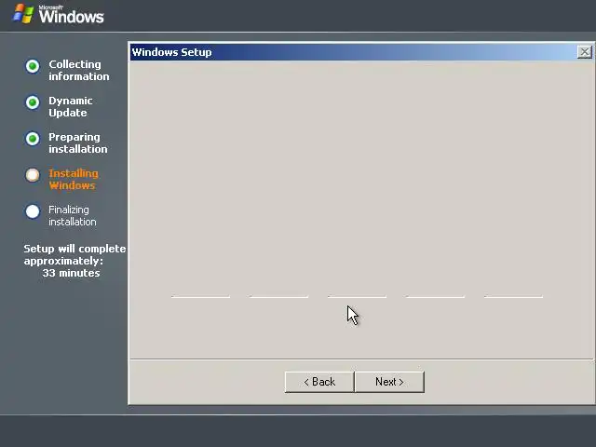Click the 'Installing Windows' orange label
Screen dimensions: 596x447
(x=74, y=180)
